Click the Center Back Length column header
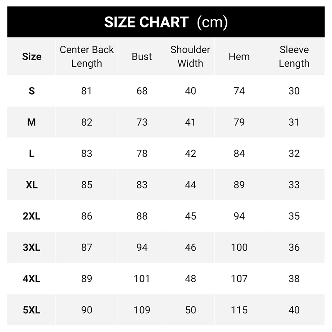The image size is (332, 332). pyautogui.click(x=87, y=56)
